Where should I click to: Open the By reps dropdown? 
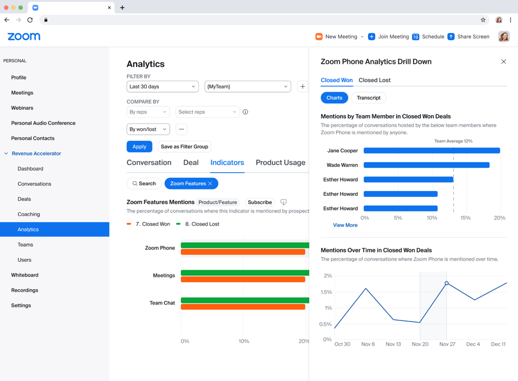pyautogui.click(x=148, y=112)
